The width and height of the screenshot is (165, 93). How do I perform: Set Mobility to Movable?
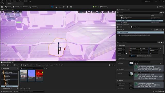coord(148,56)
